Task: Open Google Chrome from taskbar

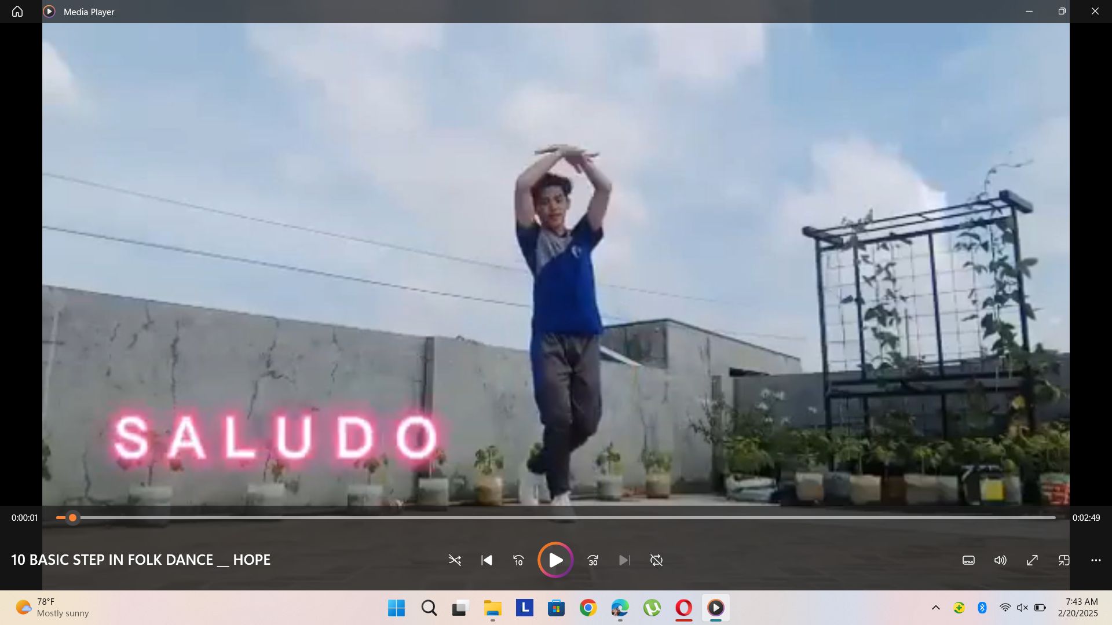Action: (588, 608)
